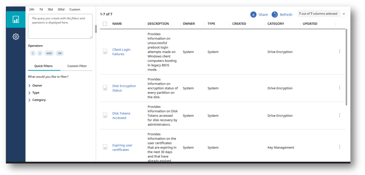The image size is (365, 175).
Task: Open kebab menu for Disk Tokens Accessed
Action: 339,115
